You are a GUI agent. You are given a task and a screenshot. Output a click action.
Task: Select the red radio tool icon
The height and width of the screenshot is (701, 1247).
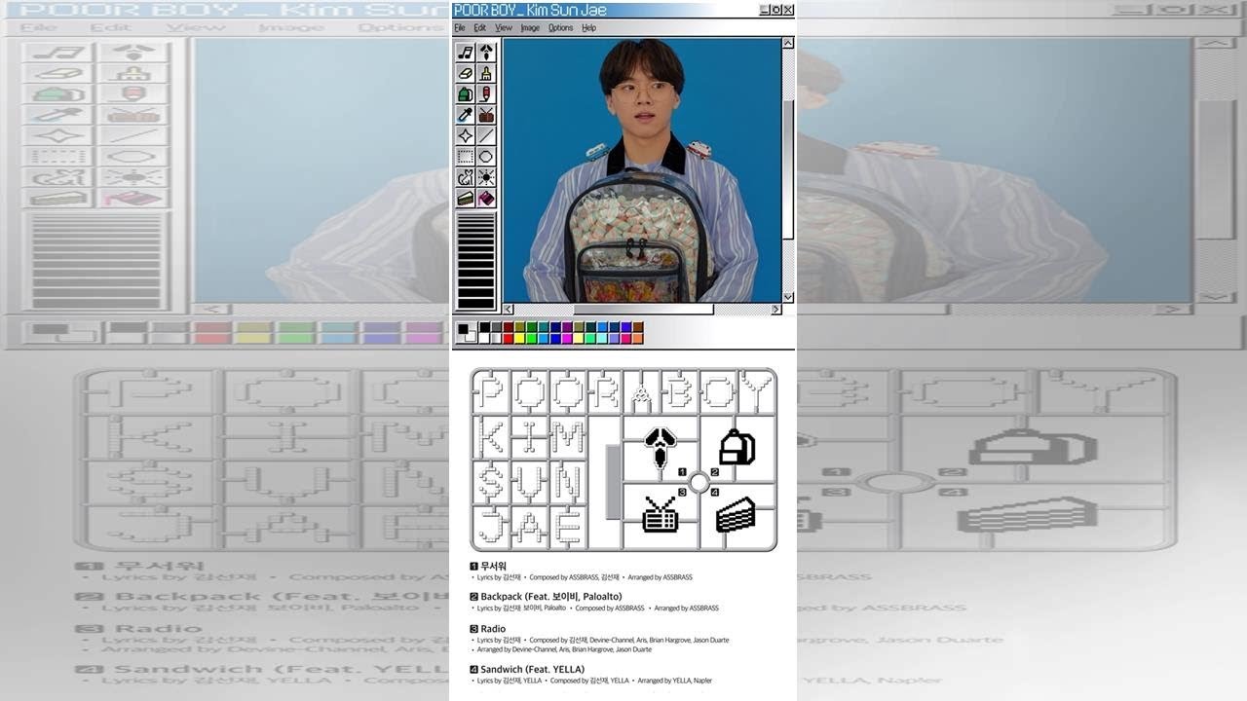[486, 115]
